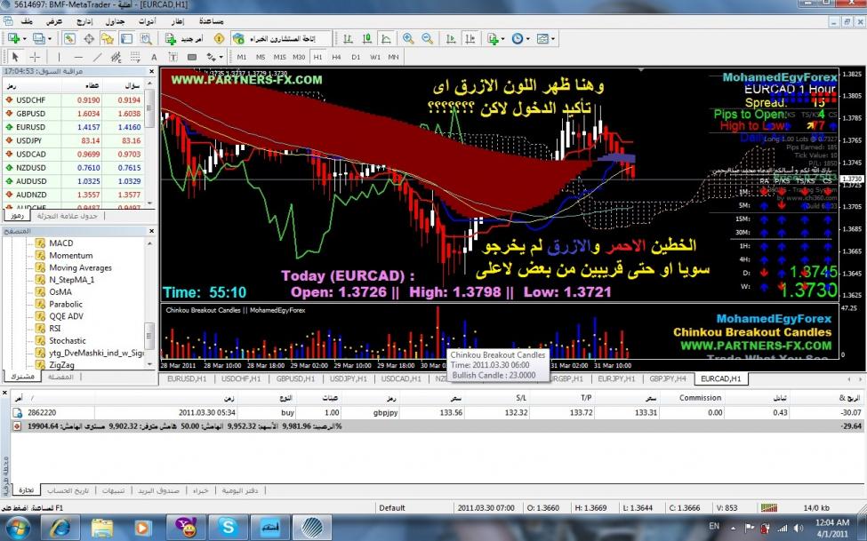867x541 pixels.
Task: Expand the Templates dropdown arrow
Action: click(x=552, y=39)
